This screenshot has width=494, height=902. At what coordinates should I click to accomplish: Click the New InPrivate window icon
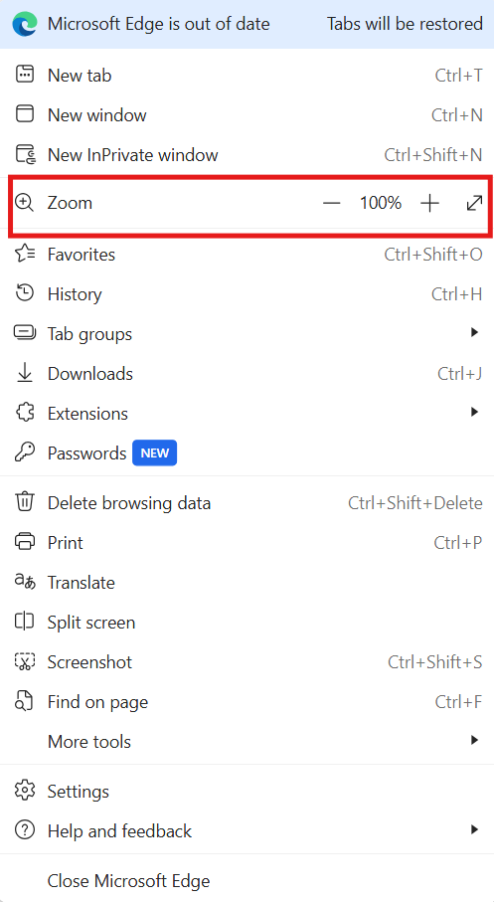[25, 155]
